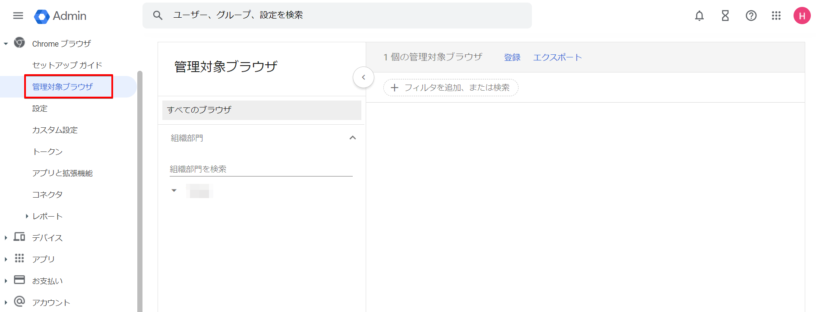Expand the レポート submenu
The width and height of the screenshot is (816, 312).
coord(27,216)
